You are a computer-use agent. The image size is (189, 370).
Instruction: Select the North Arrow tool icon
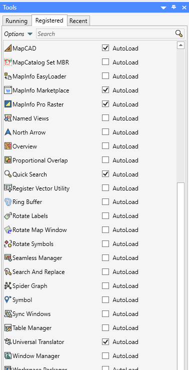(x=8, y=132)
